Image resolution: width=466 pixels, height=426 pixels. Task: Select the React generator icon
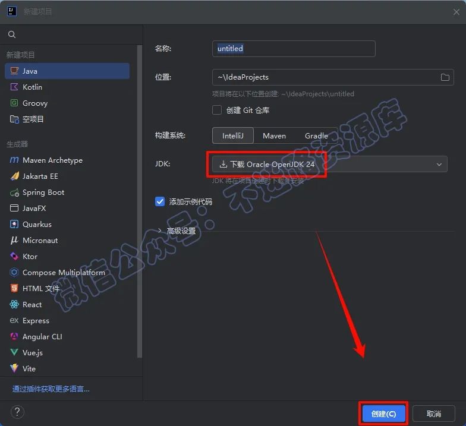pos(14,304)
